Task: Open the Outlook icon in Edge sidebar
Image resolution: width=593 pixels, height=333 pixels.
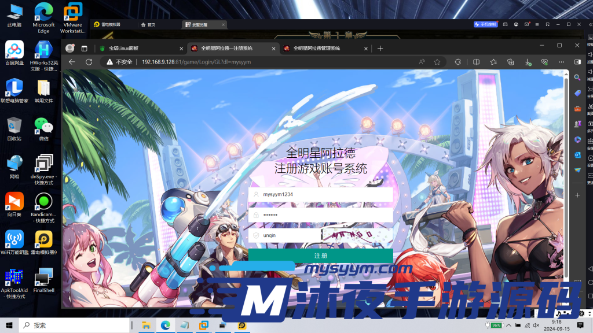Action: point(577,155)
